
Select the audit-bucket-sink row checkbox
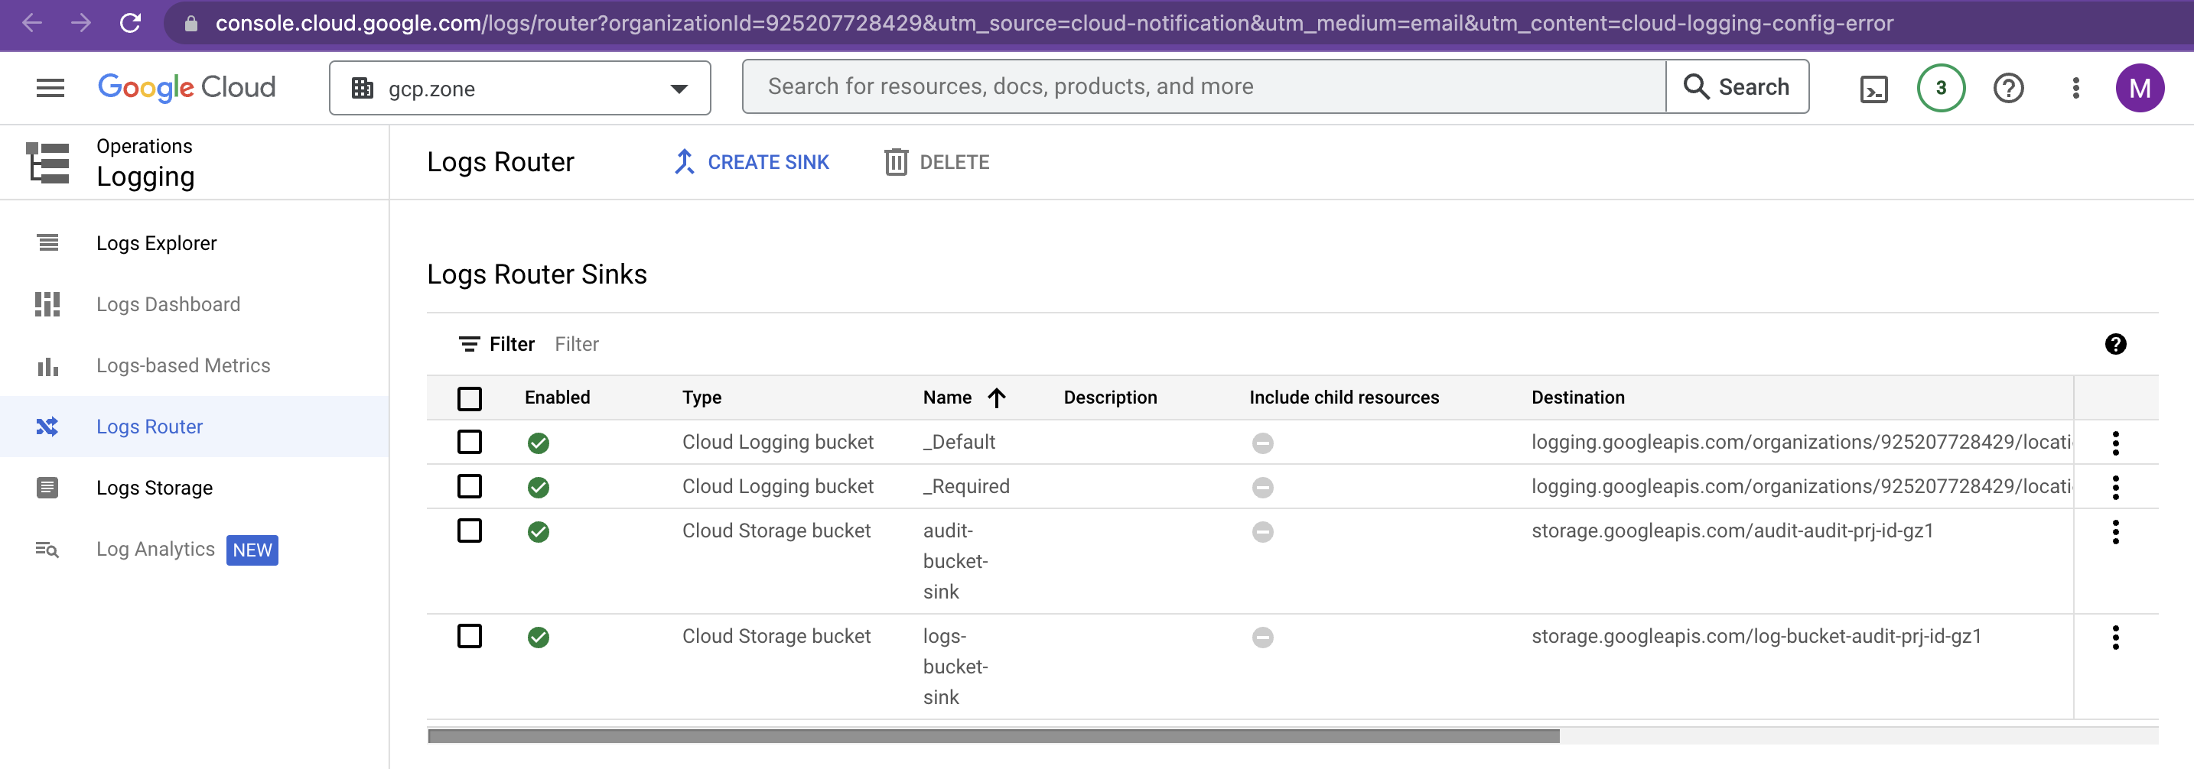pyautogui.click(x=469, y=531)
